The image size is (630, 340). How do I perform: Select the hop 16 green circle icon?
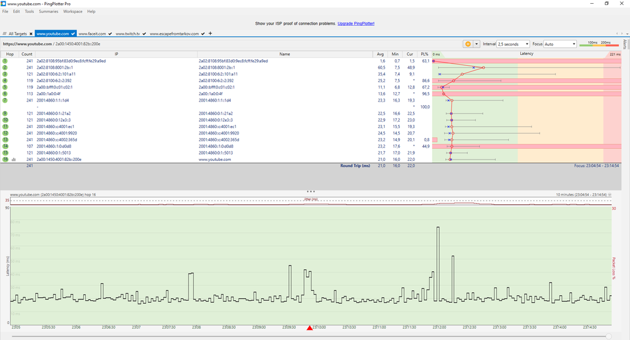[5, 160]
